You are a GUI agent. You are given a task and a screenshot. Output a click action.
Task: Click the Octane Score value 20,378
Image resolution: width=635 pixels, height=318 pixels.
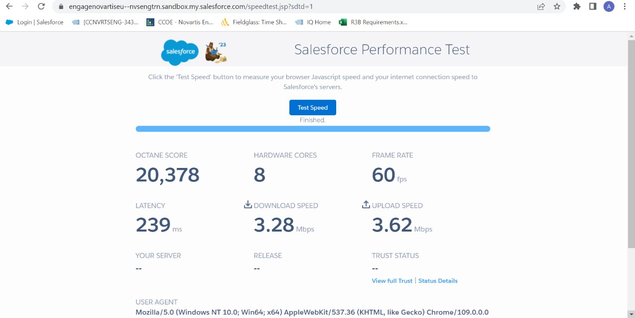167,175
